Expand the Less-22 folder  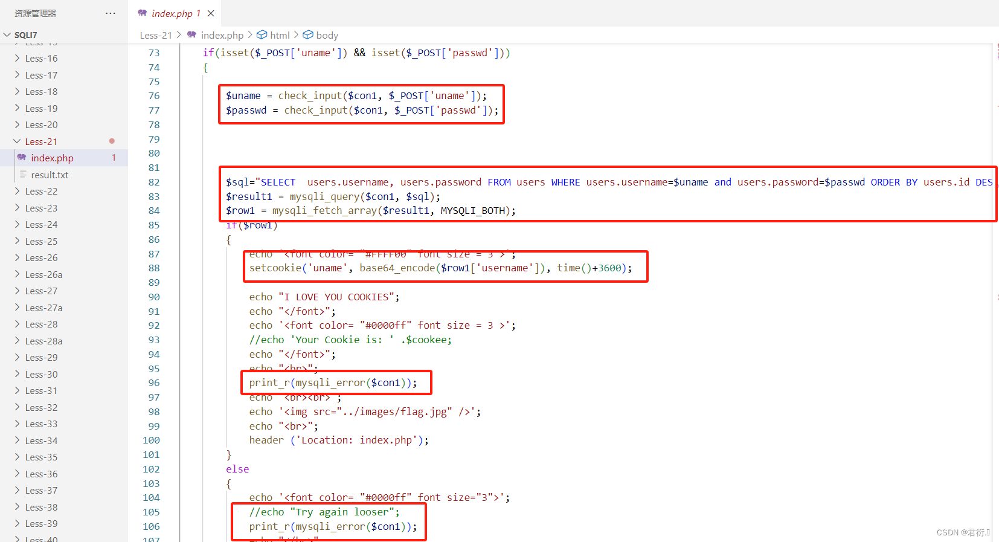pos(17,191)
